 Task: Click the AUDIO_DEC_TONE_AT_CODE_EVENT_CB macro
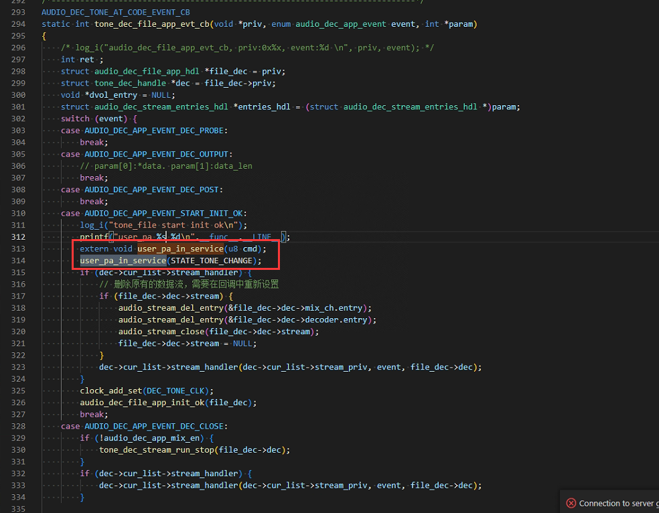click(116, 12)
